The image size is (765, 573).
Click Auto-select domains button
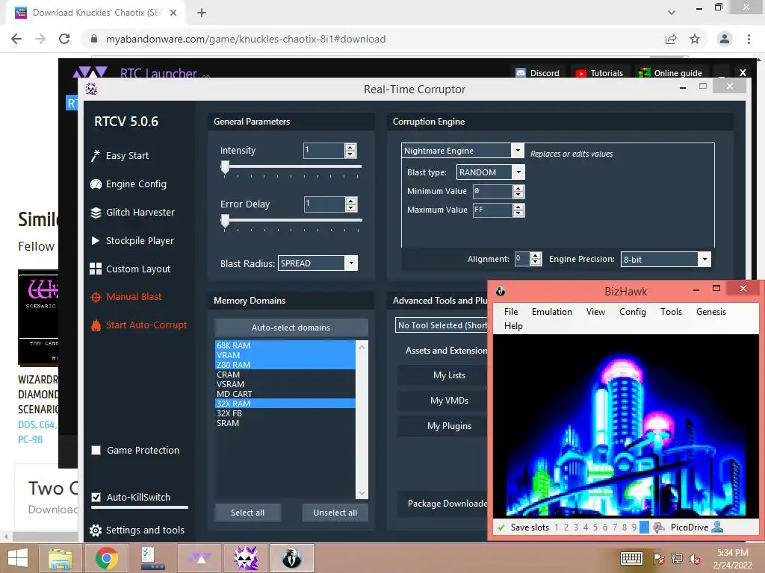tap(291, 328)
